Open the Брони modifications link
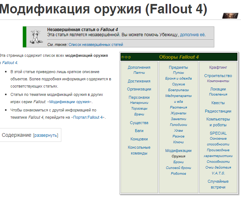 [x=178, y=162]
